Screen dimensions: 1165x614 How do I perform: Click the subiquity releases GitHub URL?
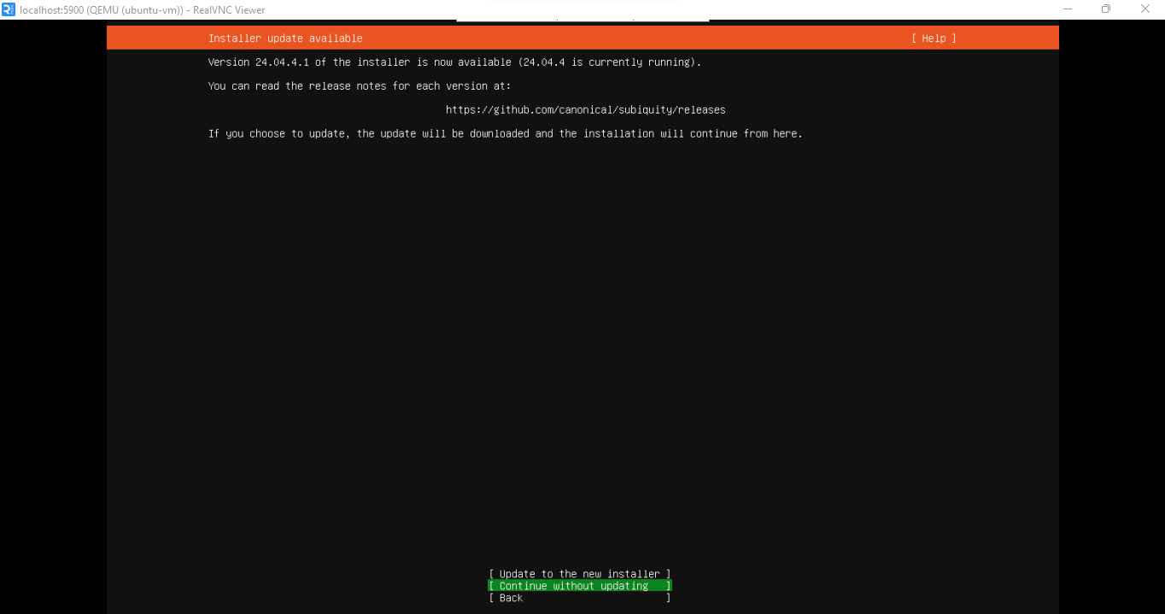pyautogui.click(x=585, y=110)
